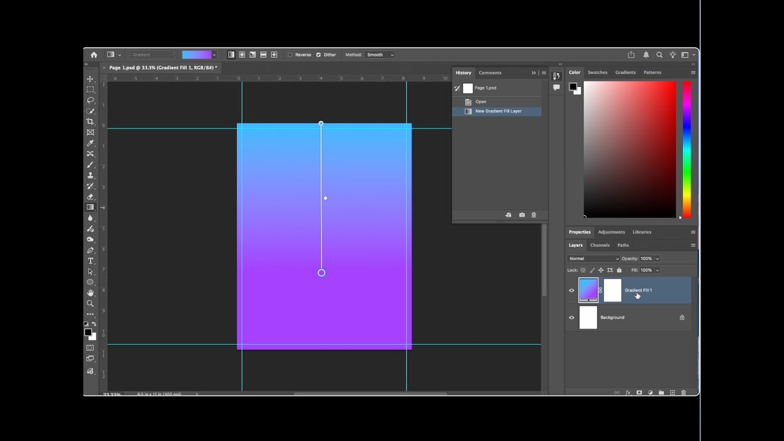Delete current state in History panel

(x=533, y=215)
